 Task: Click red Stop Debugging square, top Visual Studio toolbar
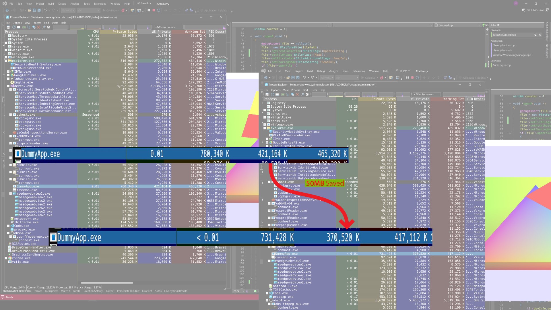154,10
